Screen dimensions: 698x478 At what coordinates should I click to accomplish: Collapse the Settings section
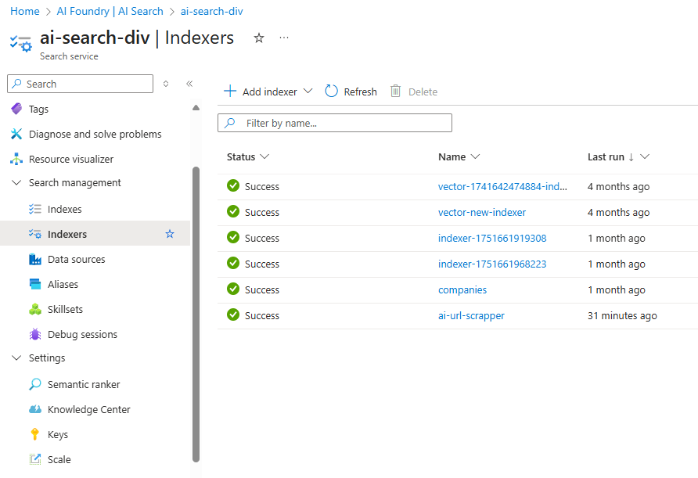[x=16, y=358]
